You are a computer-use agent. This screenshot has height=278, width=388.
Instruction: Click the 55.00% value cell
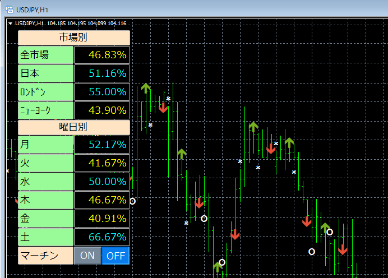(102, 92)
